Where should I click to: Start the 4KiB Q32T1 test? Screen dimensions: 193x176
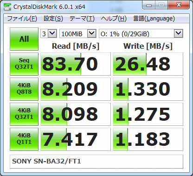pos(24,114)
